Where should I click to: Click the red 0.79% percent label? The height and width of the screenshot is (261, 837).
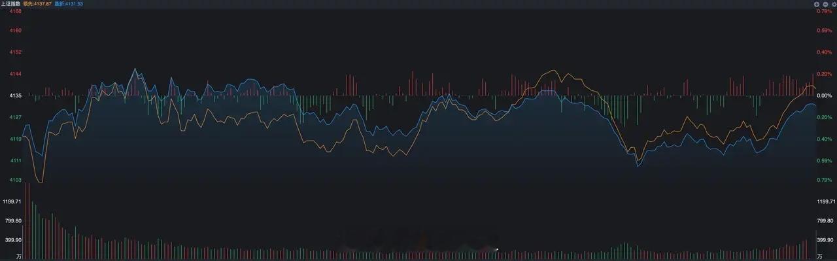pos(824,10)
